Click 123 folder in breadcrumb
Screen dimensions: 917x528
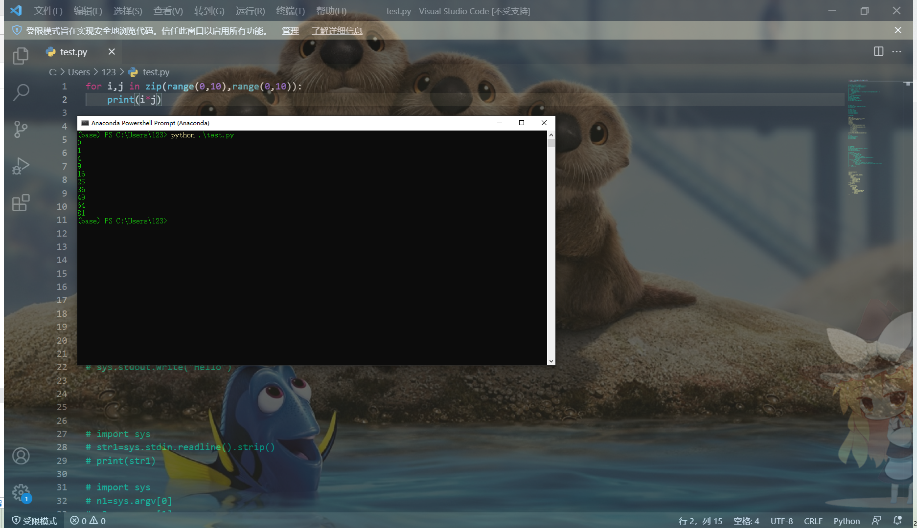(109, 72)
